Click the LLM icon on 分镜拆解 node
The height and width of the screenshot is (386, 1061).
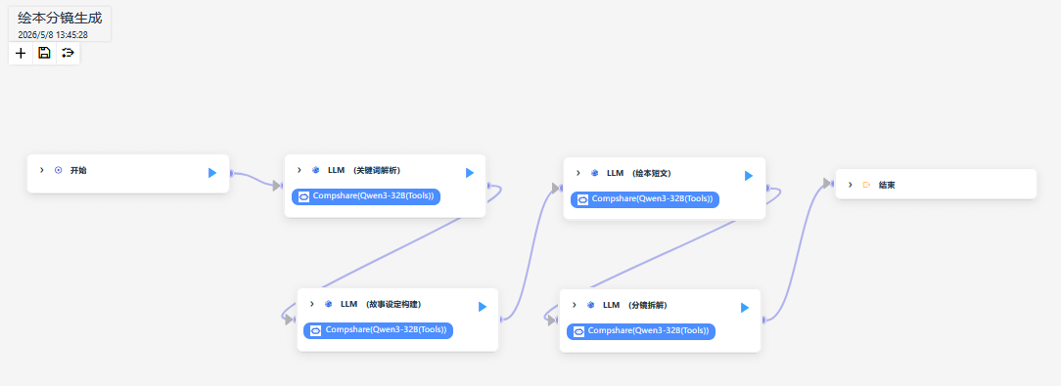(591, 305)
